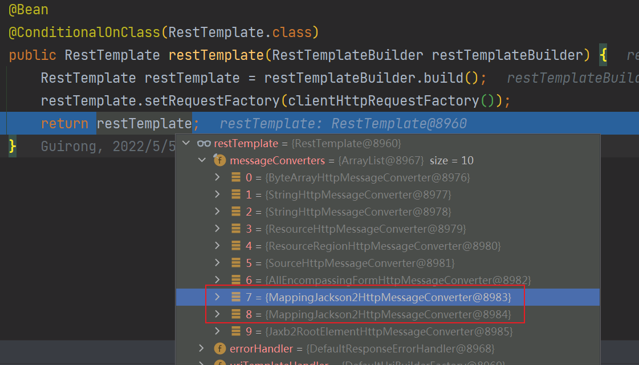The height and width of the screenshot is (365, 639).
Task: Select row {SourceHttpMessageConverter@8981}
Action: [x=388, y=263]
